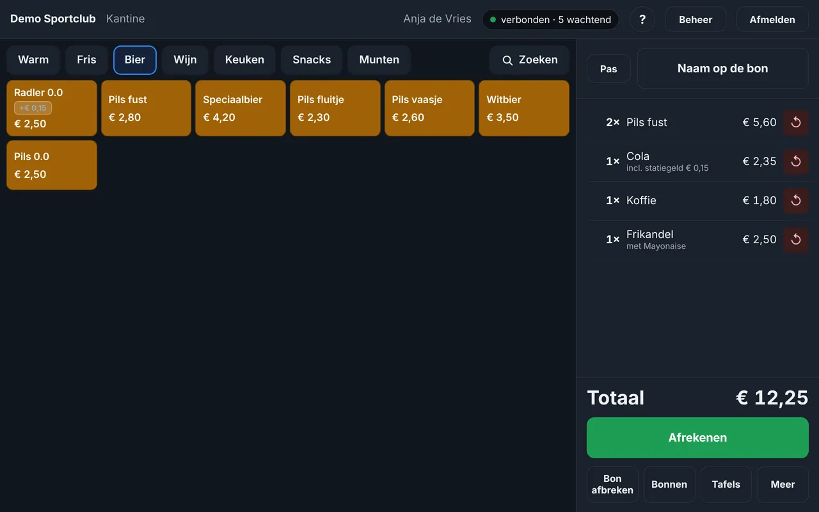The width and height of the screenshot is (819, 512).
Task: Open the help question mark button
Action: (x=642, y=19)
